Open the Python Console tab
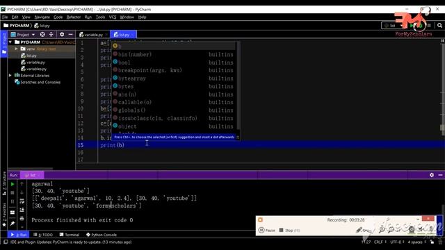 tap(102, 235)
